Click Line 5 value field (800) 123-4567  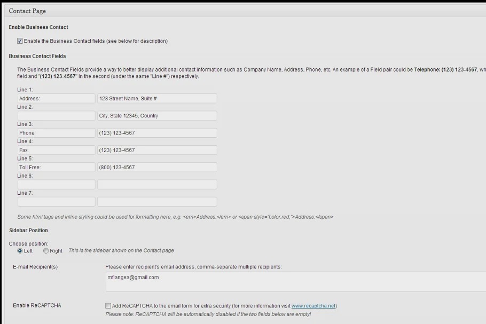(157, 167)
